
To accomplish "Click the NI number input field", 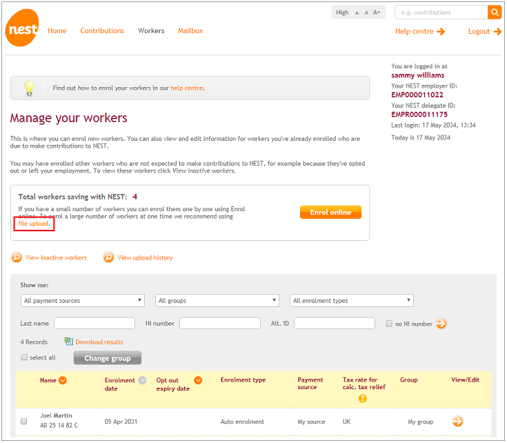I will click(220, 323).
